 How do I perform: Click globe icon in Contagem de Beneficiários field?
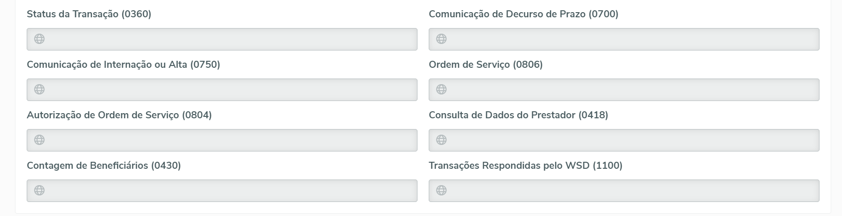39,190
